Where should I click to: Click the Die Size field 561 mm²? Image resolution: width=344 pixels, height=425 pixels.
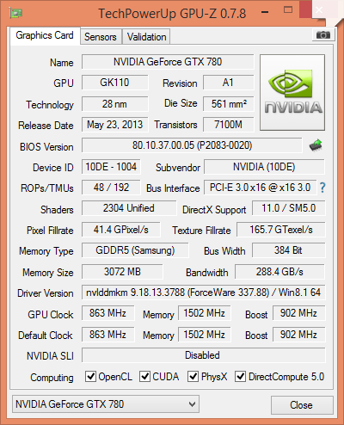click(229, 104)
